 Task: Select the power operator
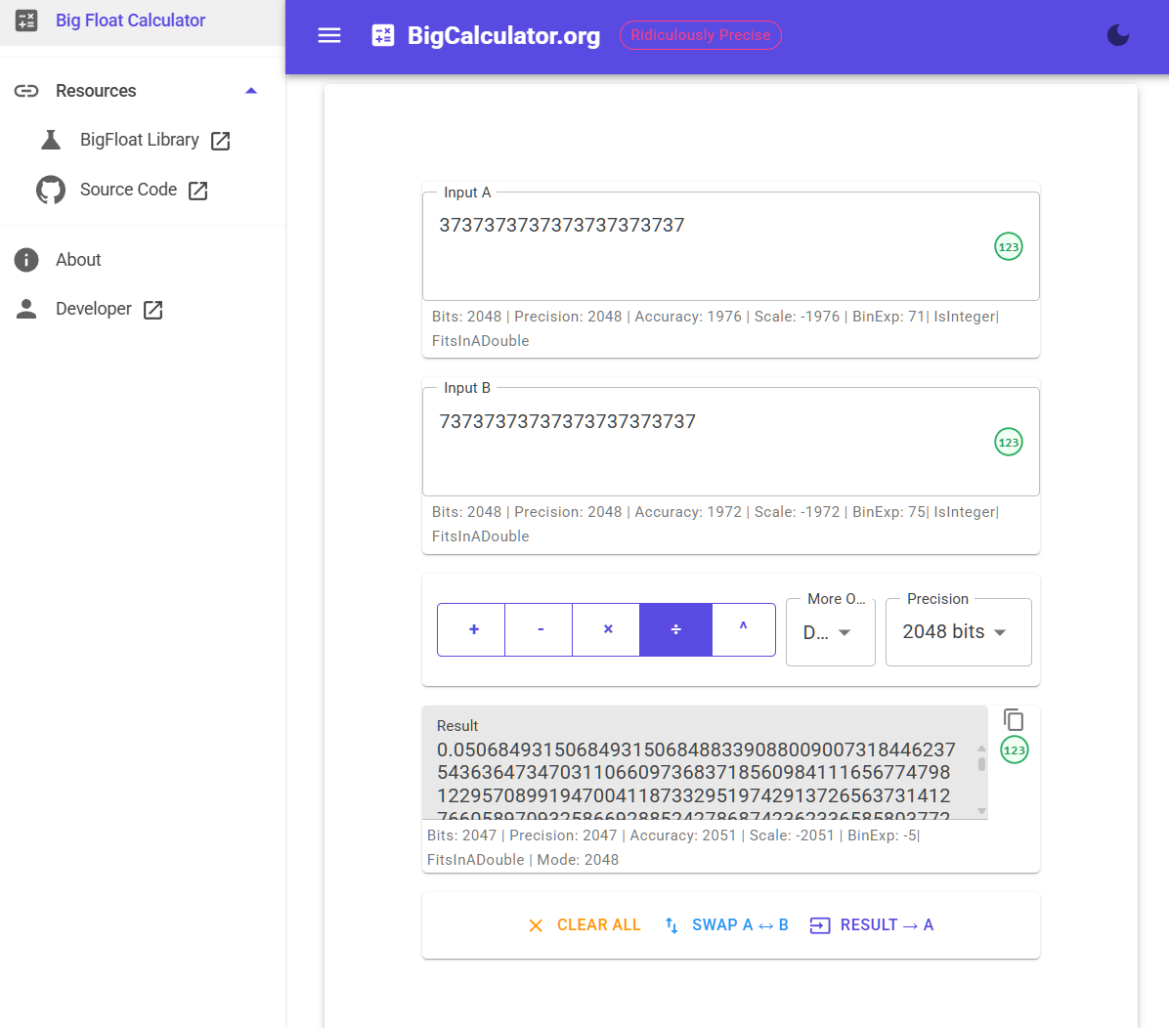743,629
